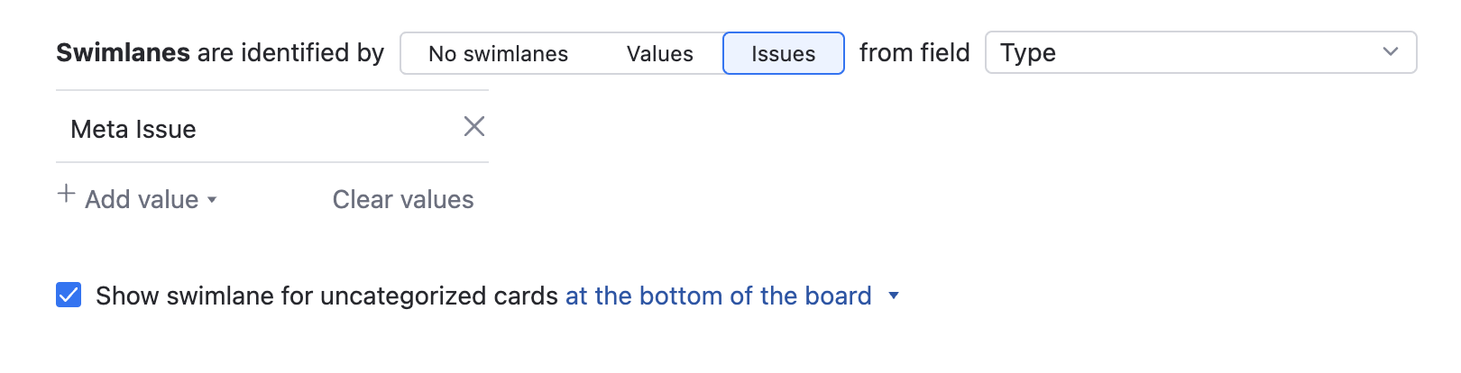
Task: Select the No swimlanes option
Action: 498,54
